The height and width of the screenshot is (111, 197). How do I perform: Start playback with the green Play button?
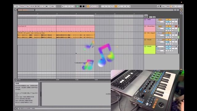tap(78, 6)
